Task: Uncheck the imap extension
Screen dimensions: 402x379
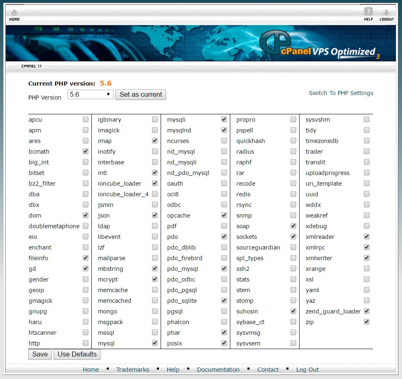Action: 155,141
